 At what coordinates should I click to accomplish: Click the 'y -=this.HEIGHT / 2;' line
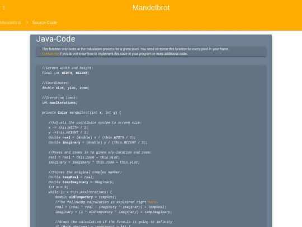tap(68, 133)
